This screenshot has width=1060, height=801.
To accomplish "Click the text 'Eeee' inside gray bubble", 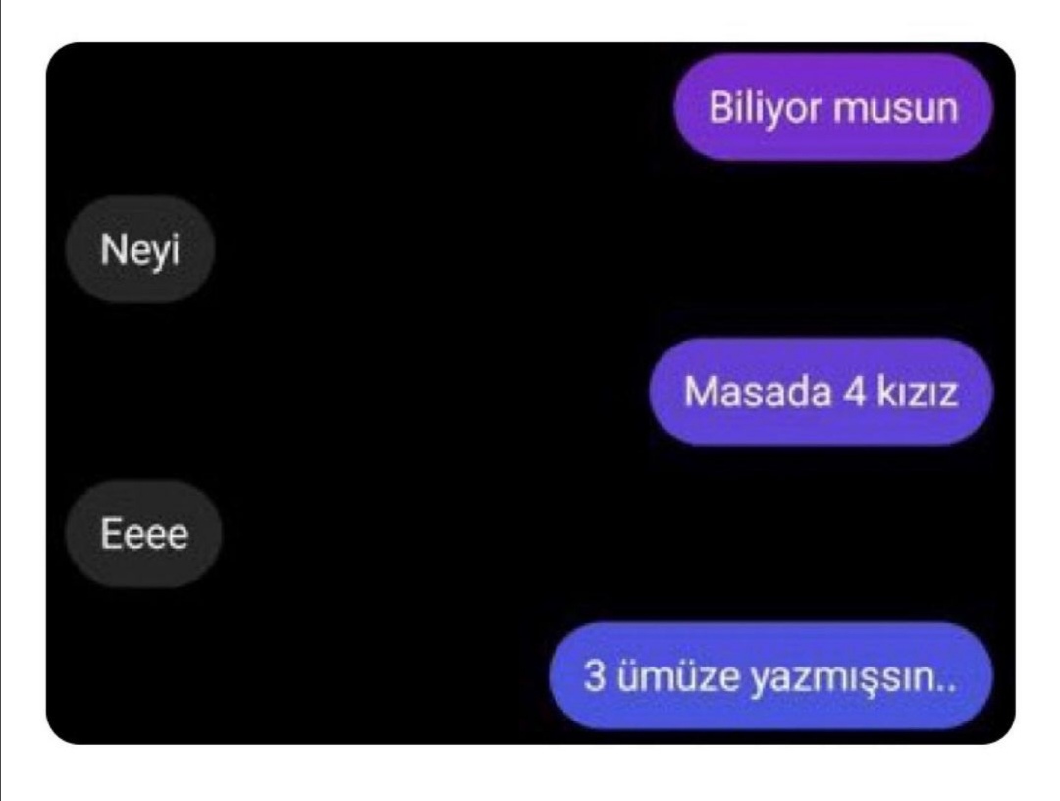I will point(144,534).
